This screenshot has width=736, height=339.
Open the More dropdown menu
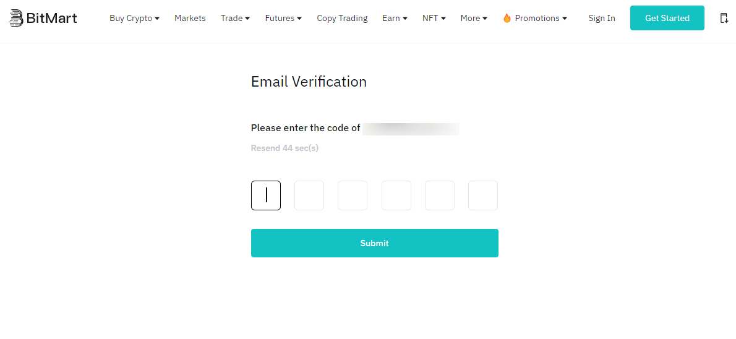pyautogui.click(x=474, y=18)
